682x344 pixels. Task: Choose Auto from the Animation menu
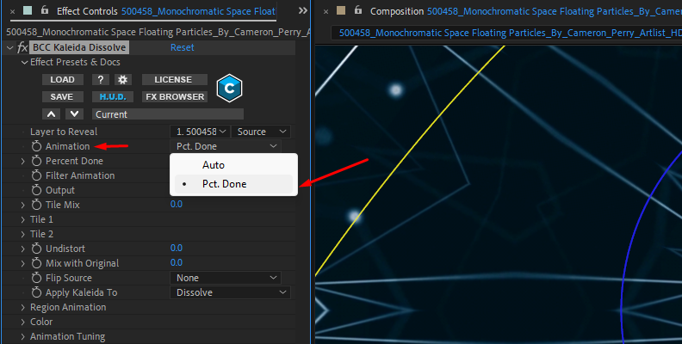tap(233, 165)
